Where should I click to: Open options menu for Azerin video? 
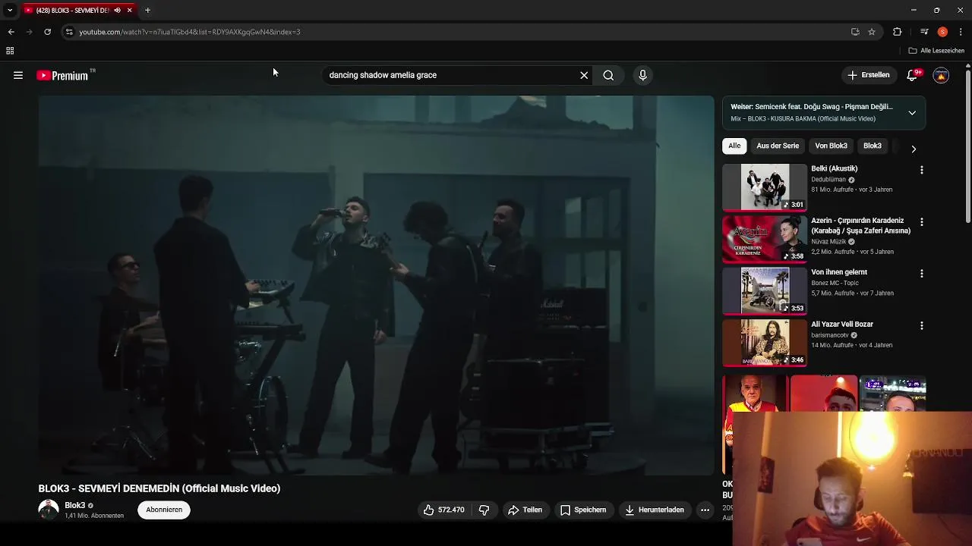(x=922, y=222)
